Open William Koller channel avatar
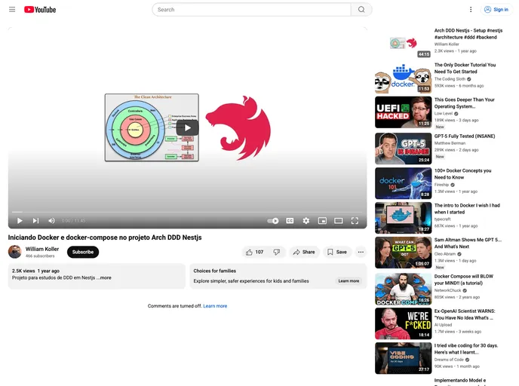 14,252
